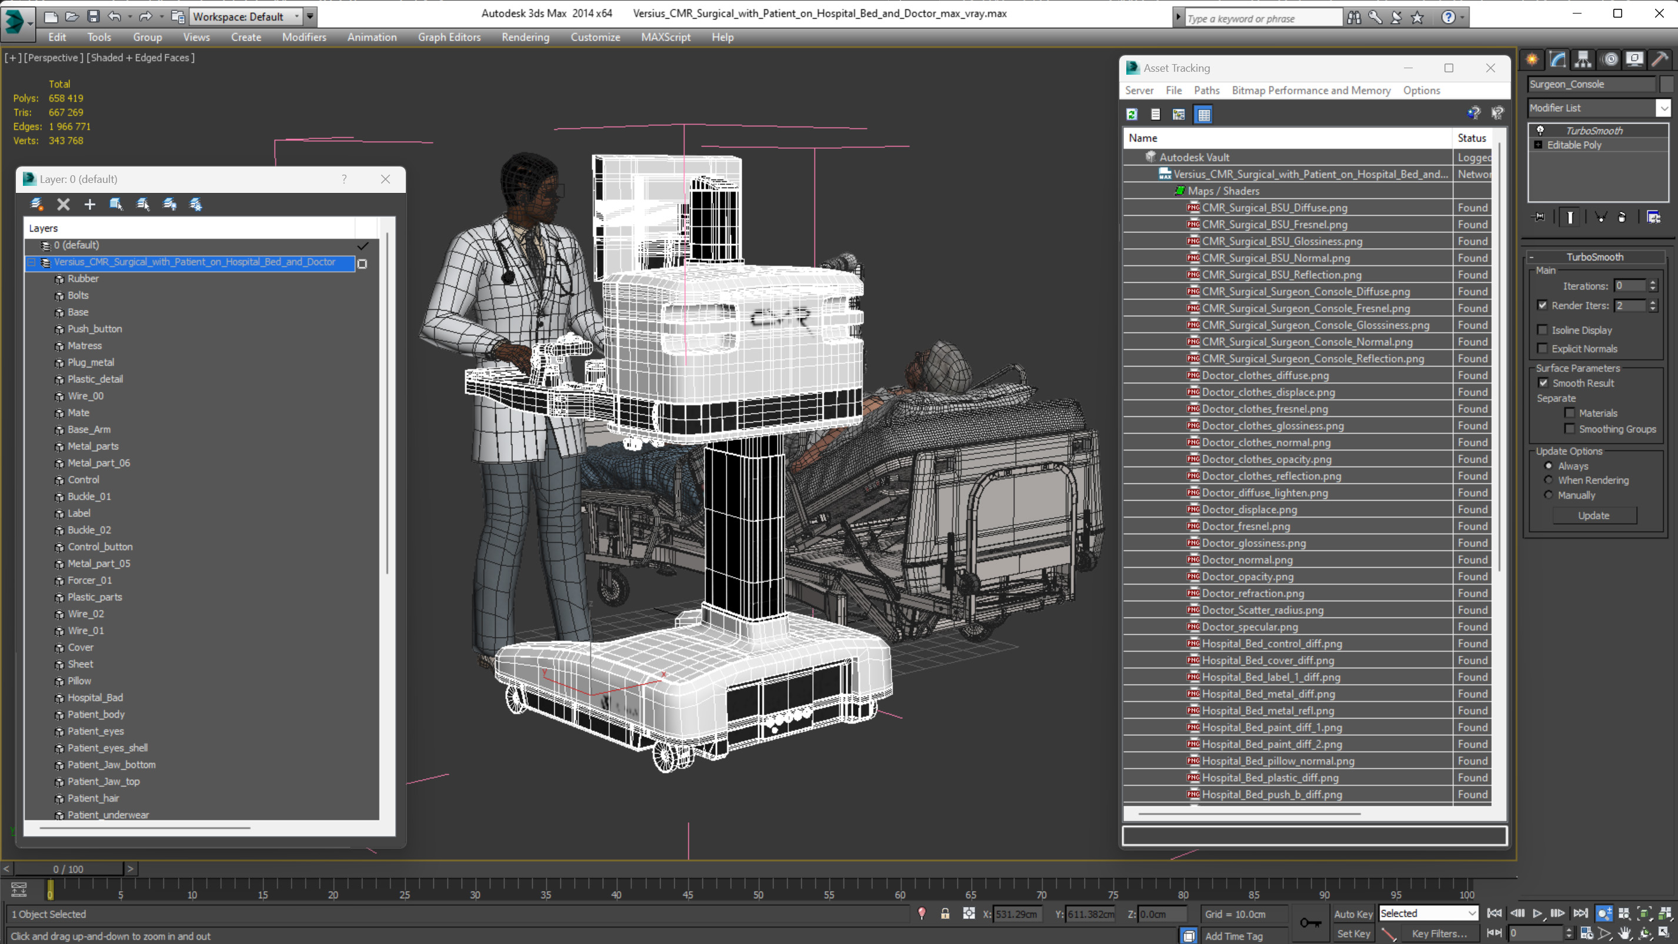The height and width of the screenshot is (944, 1678).
Task: Click Create New Layer icon in Layer dialog
Action: pyautogui.click(x=36, y=205)
